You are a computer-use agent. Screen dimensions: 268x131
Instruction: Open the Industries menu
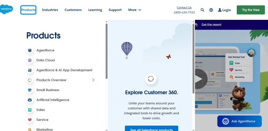pyautogui.click(x=50, y=10)
